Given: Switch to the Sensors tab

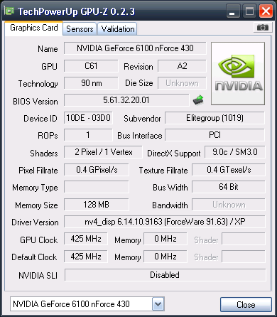Looking at the screenshot, I should point(80,29).
